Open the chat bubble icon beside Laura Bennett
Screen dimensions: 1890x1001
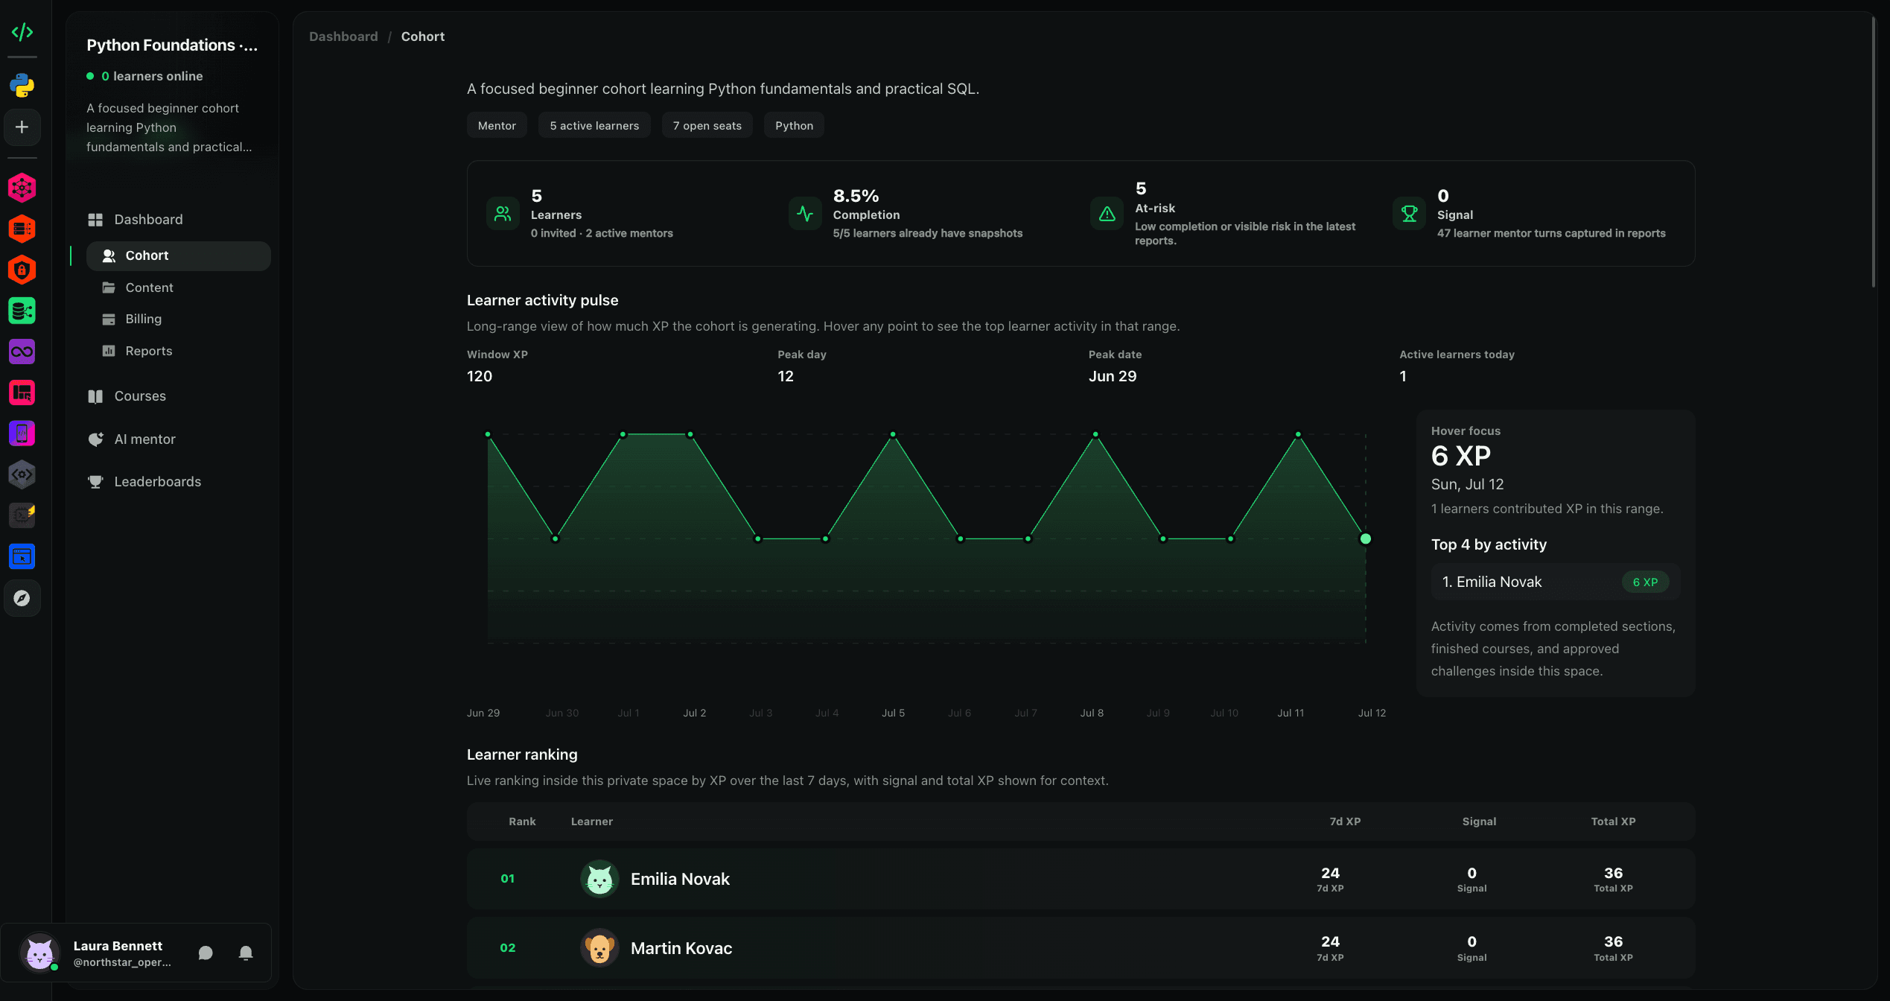point(206,953)
